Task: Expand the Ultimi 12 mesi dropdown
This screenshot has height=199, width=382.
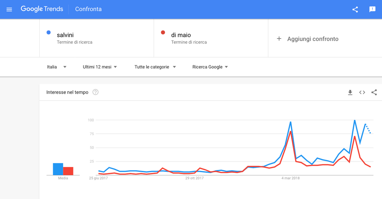Action: [x=100, y=67]
